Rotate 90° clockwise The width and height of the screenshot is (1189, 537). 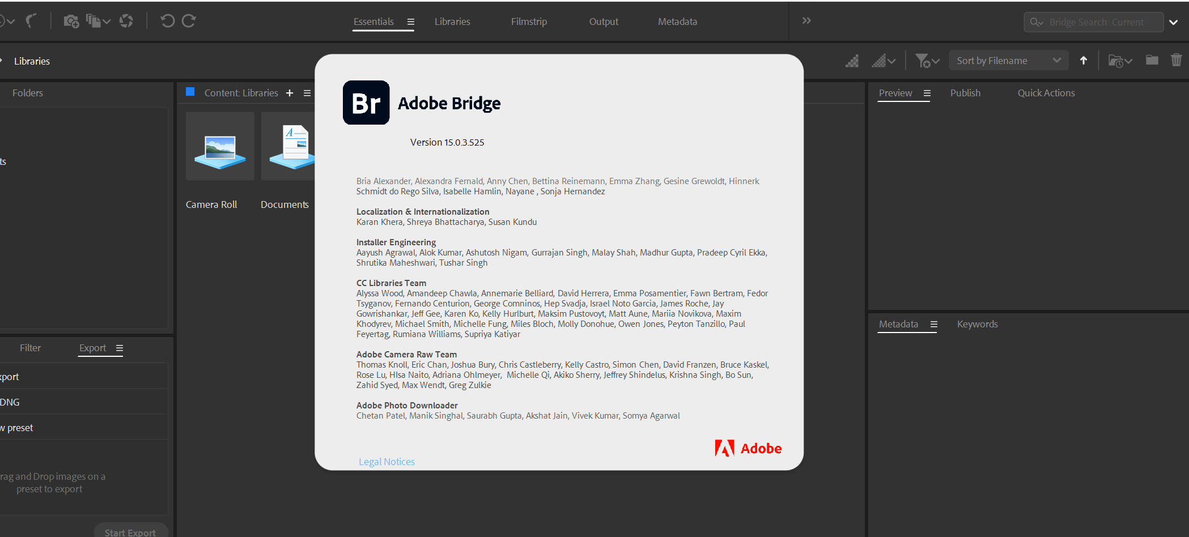[189, 21]
